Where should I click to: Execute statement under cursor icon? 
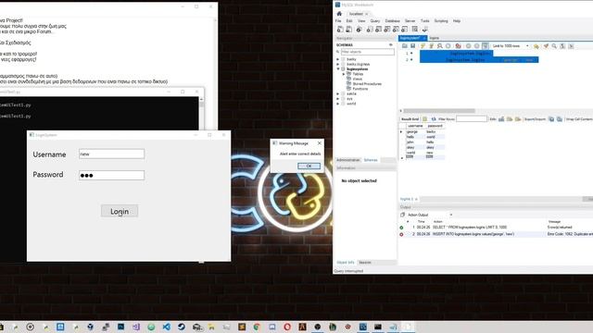(431, 45)
